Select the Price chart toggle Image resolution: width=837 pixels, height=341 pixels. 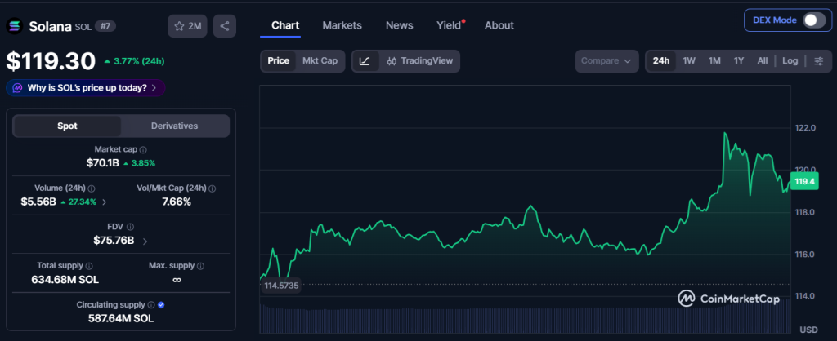click(x=278, y=60)
